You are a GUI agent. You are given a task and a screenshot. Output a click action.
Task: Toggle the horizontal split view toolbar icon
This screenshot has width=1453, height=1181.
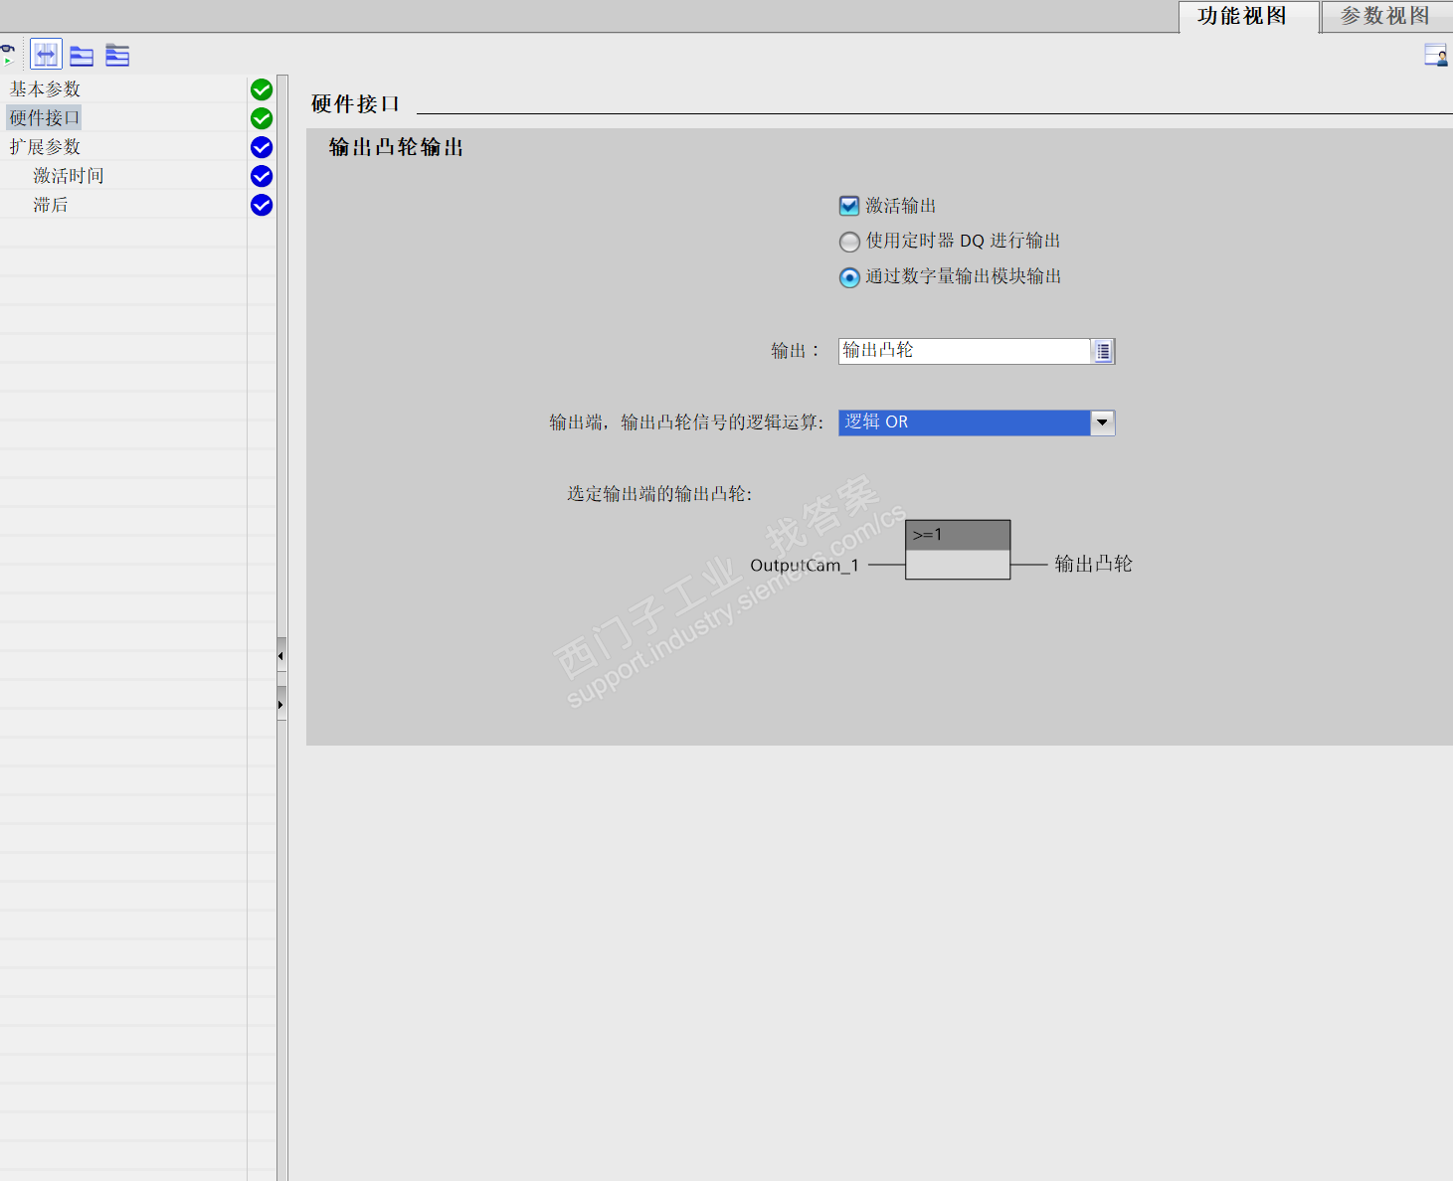pos(46,55)
